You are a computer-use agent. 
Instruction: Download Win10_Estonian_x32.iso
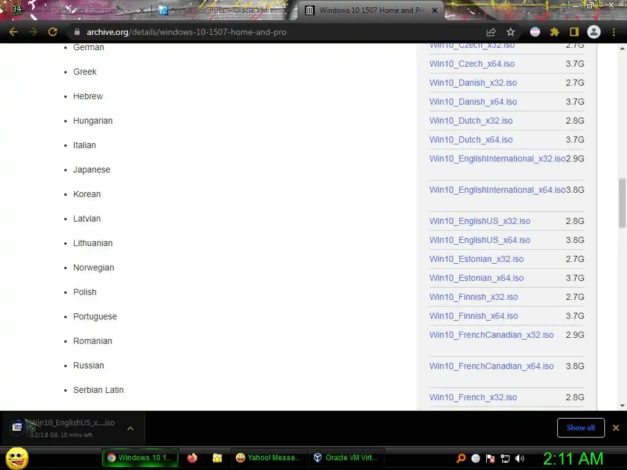pyautogui.click(x=476, y=259)
